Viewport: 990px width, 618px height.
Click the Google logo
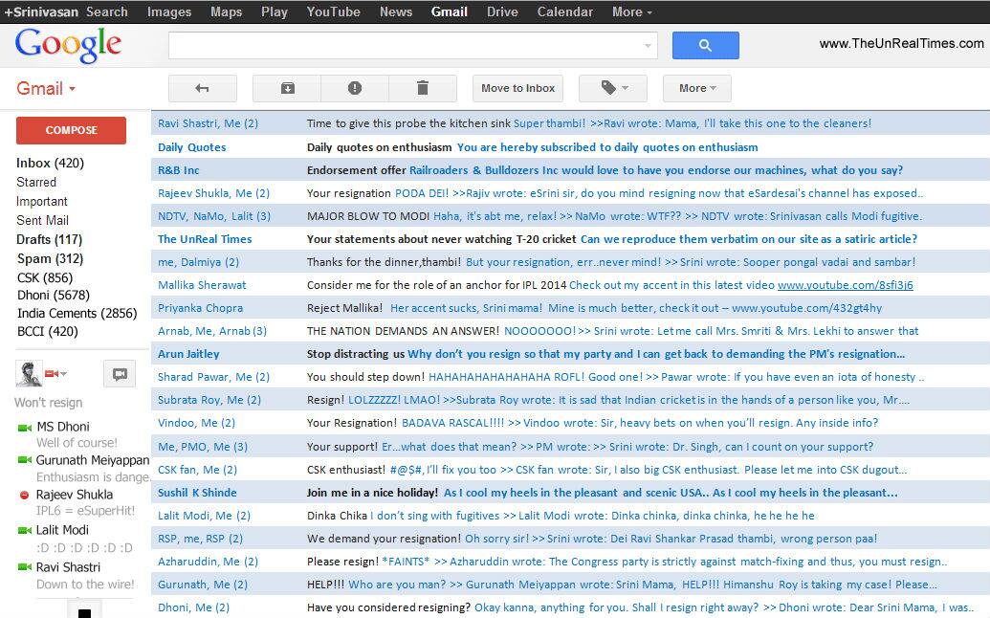(x=68, y=46)
